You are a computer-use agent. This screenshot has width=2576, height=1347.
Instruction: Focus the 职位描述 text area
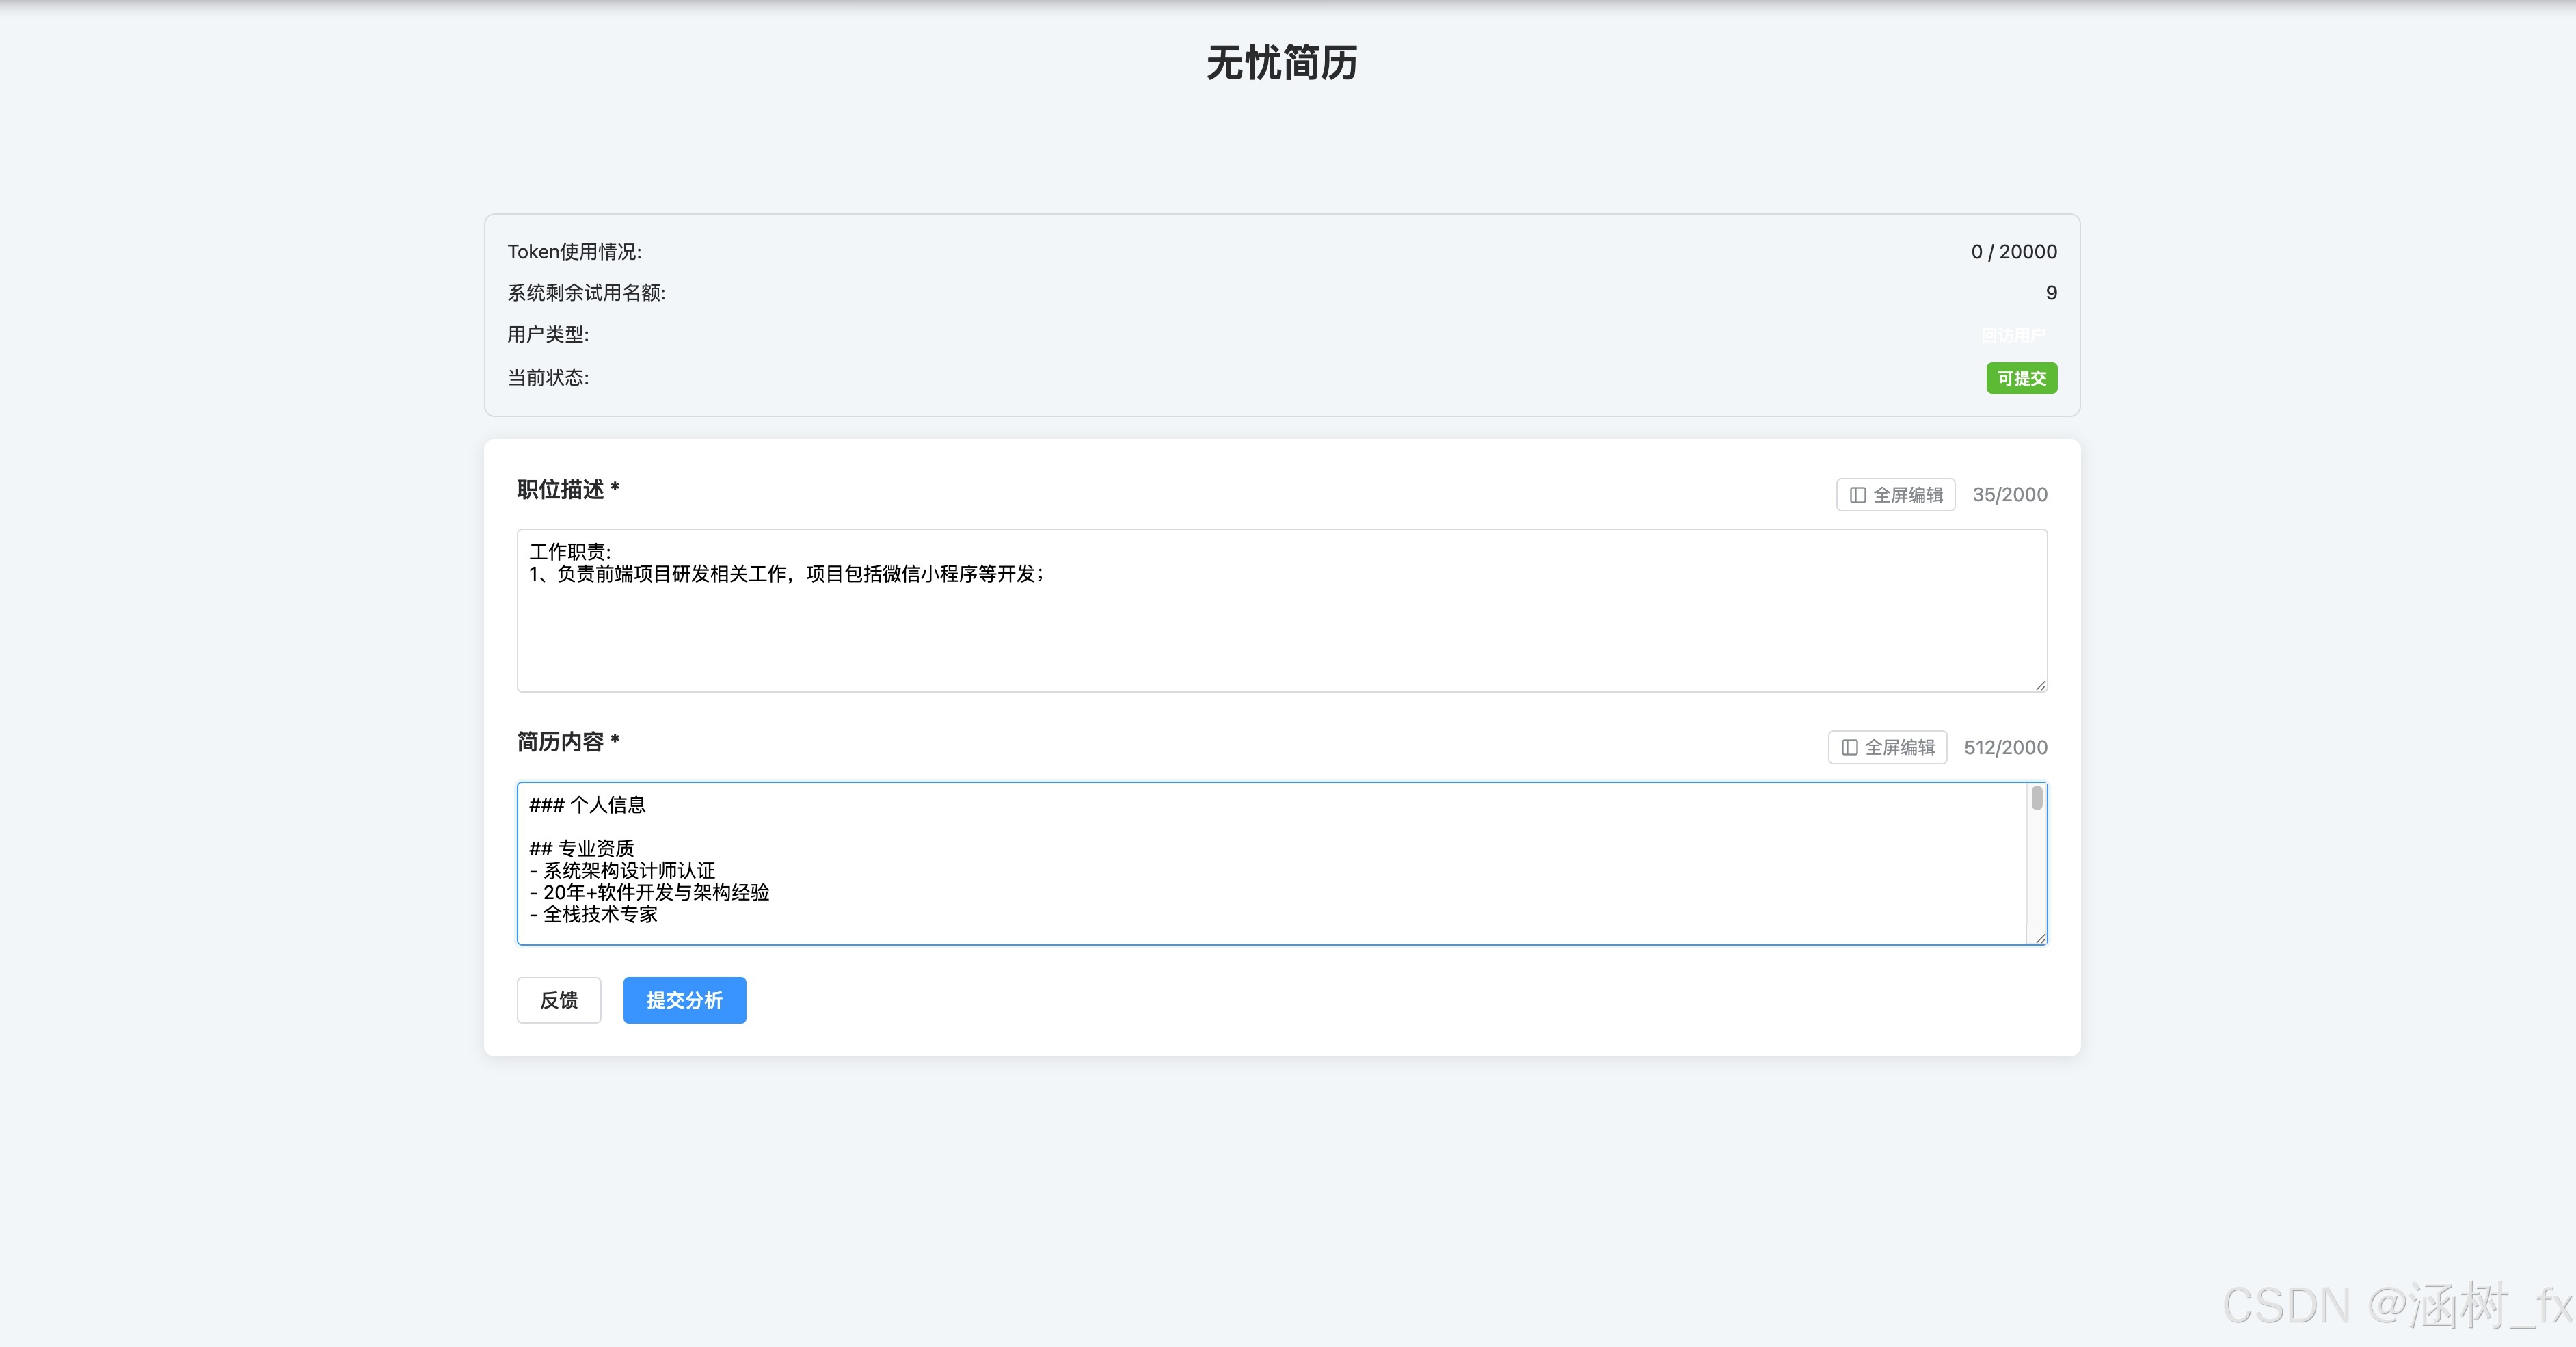pyautogui.click(x=1281, y=630)
